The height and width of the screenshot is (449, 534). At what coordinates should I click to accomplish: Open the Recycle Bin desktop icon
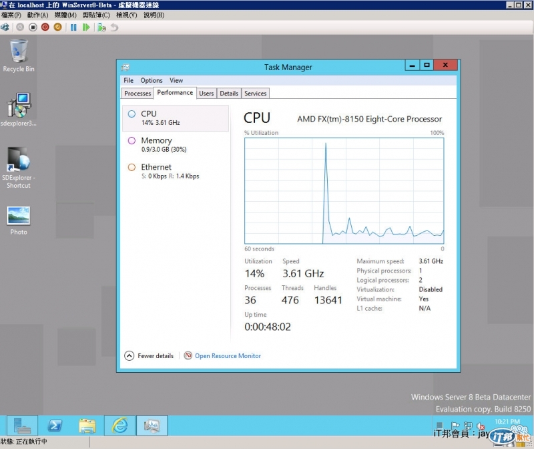point(19,55)
